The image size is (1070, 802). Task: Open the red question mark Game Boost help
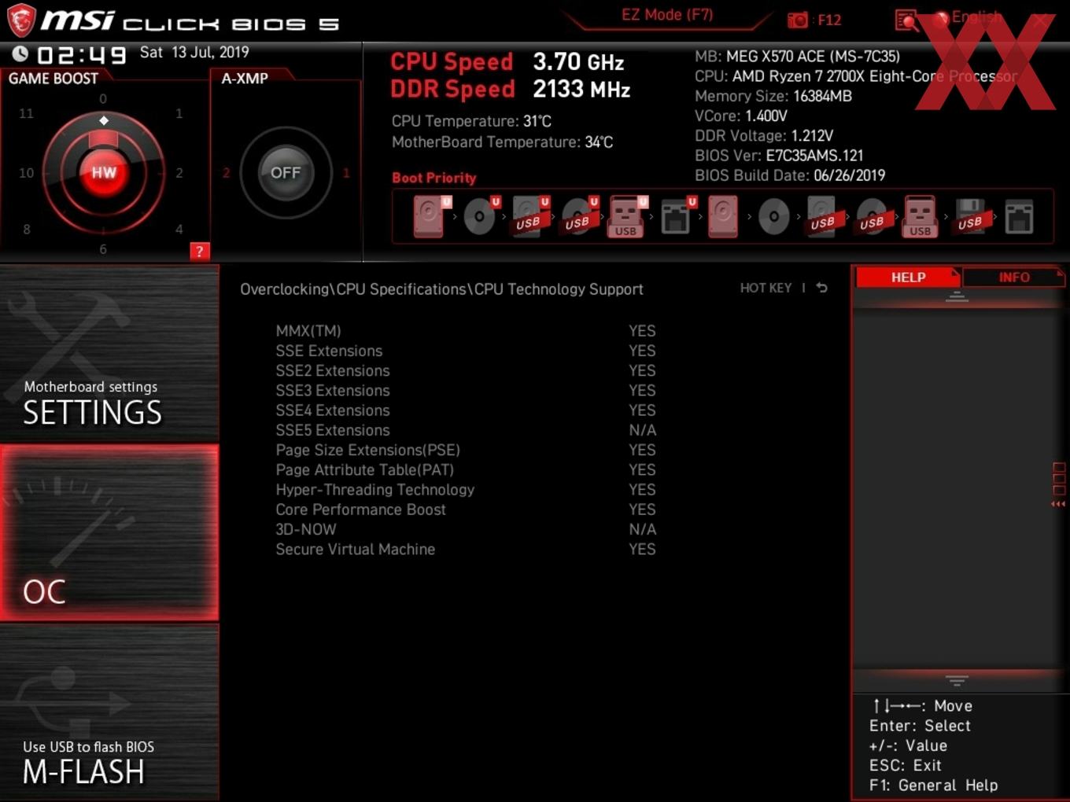(x=200, y=252)
